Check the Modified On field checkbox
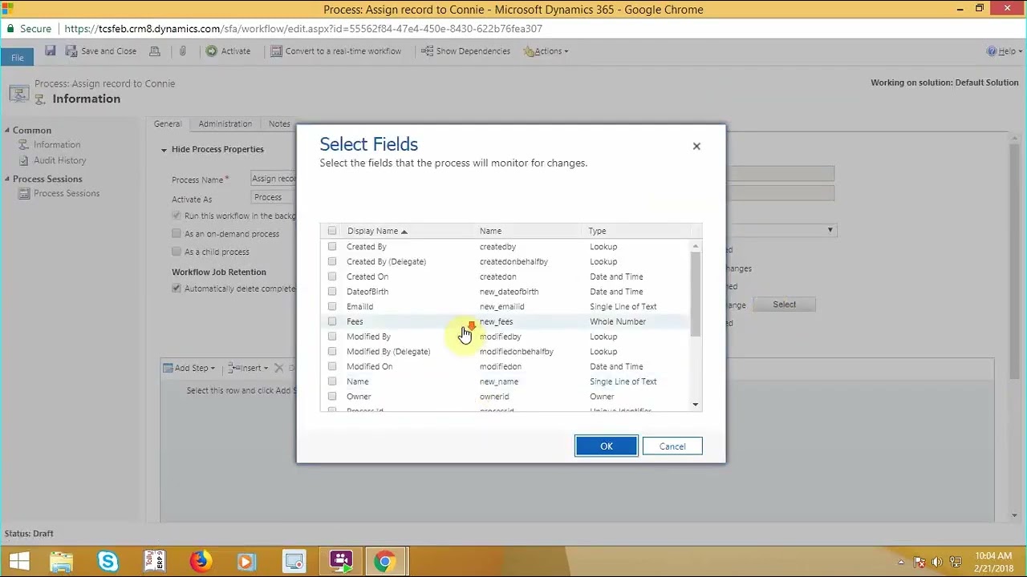 (332, 366)
